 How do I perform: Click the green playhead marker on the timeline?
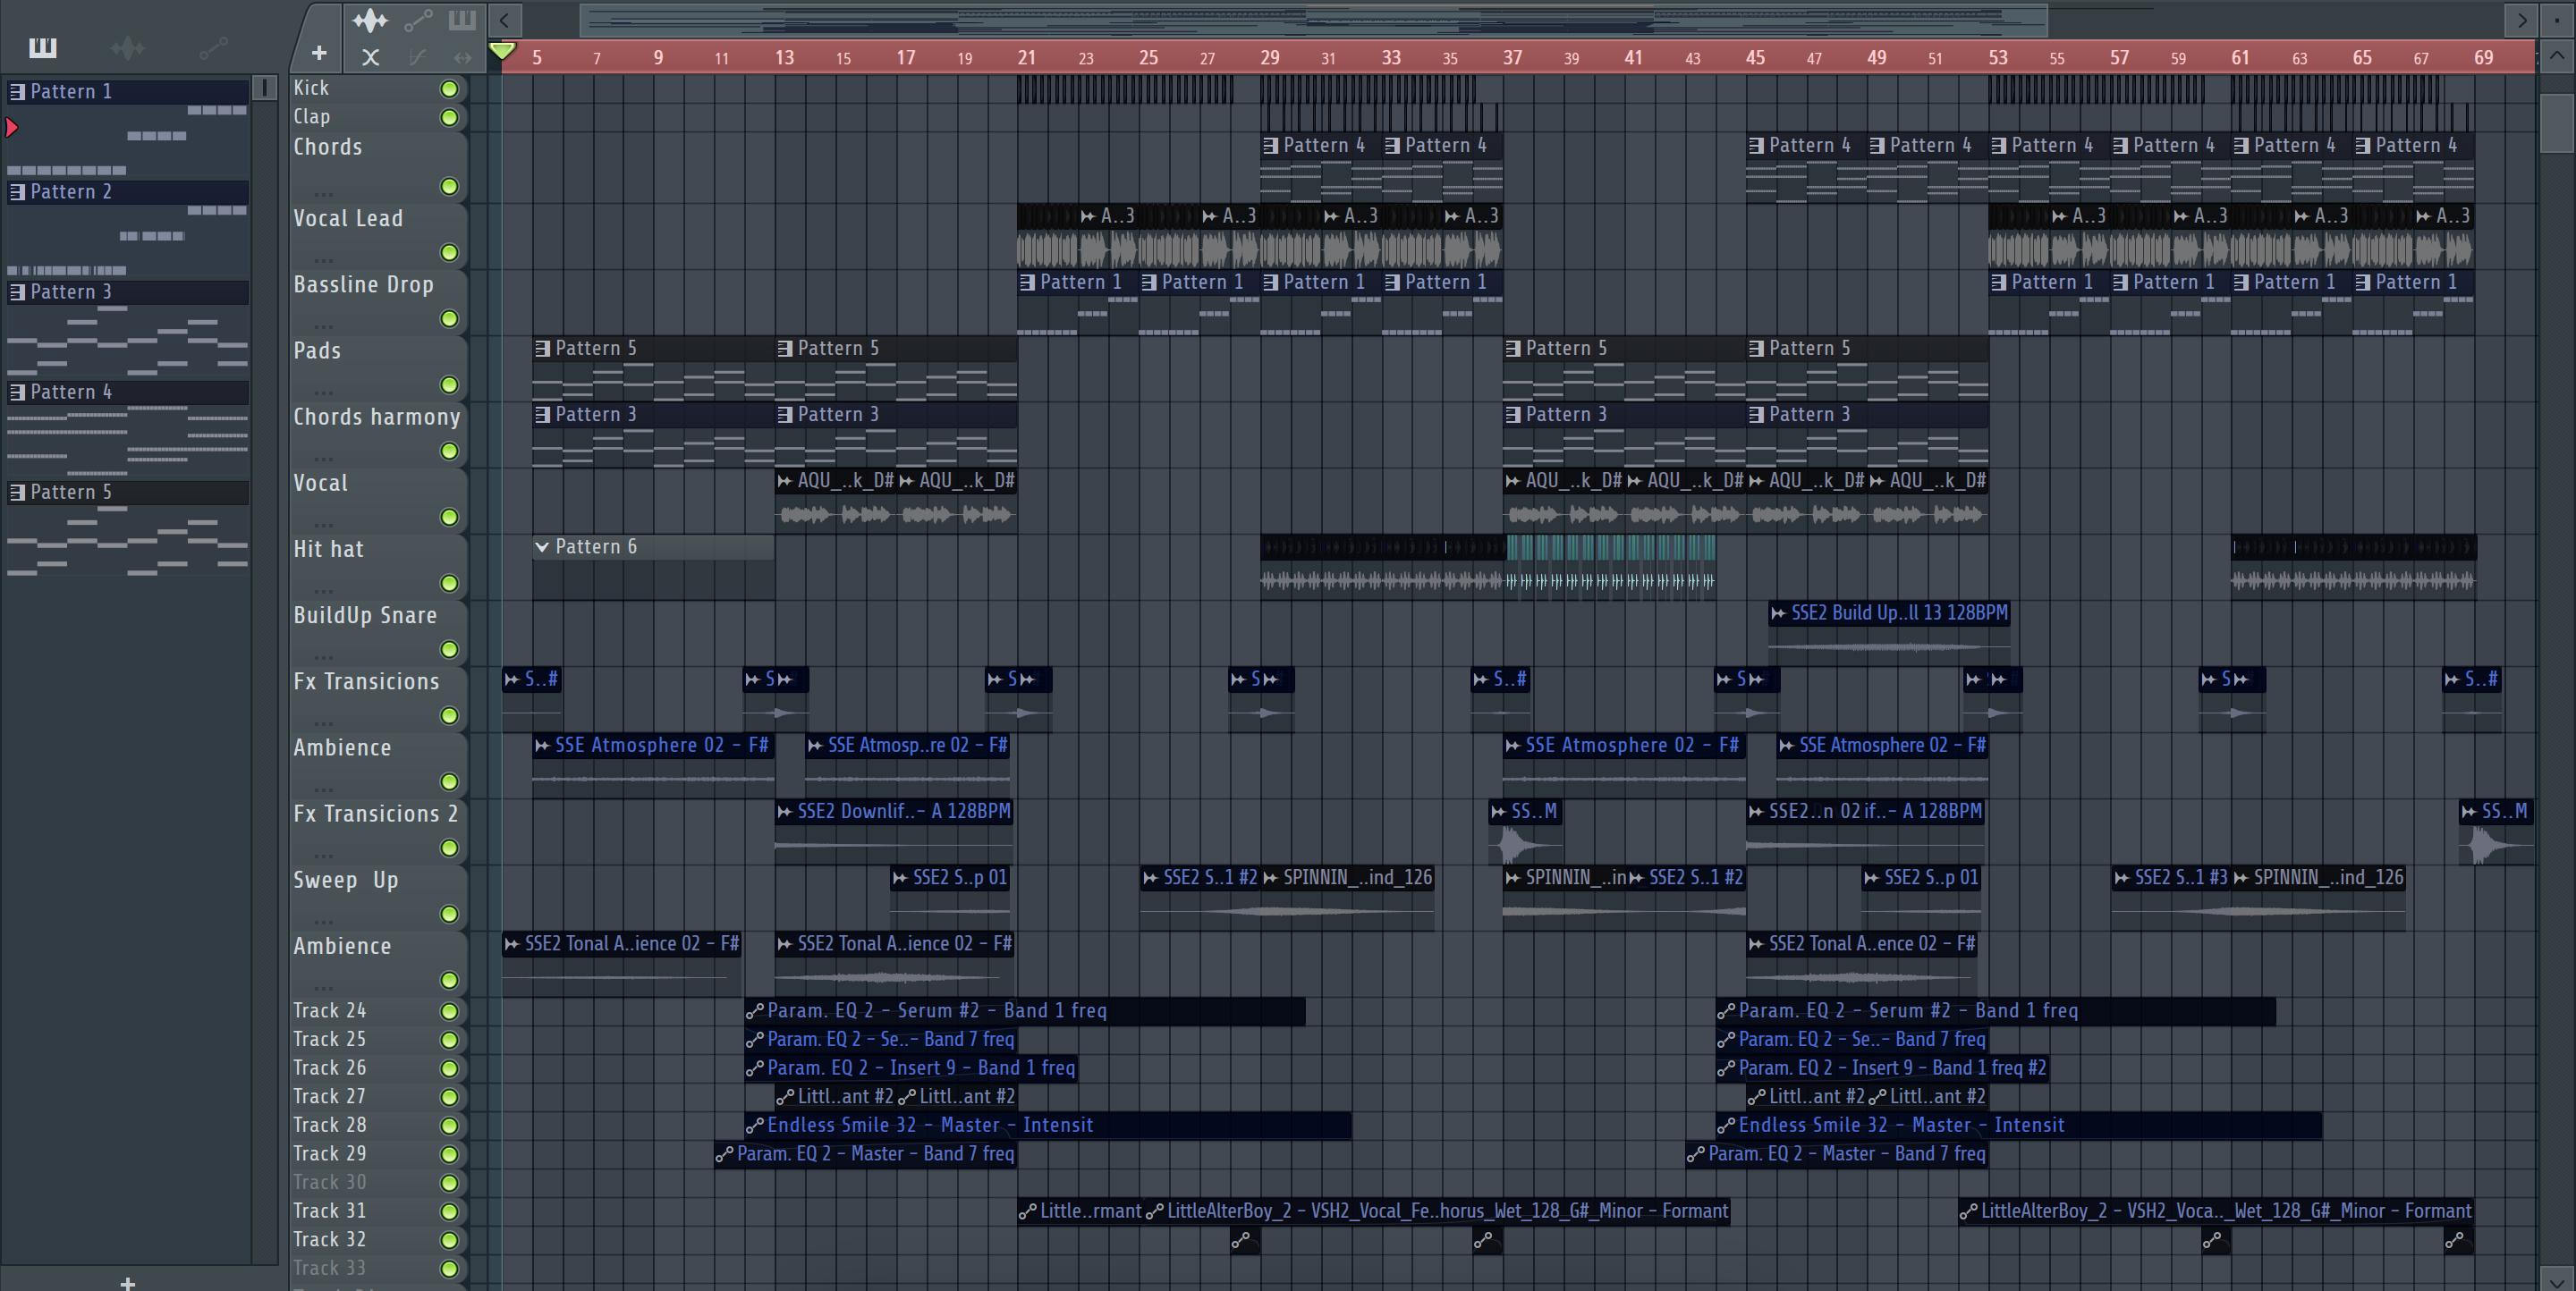tap(503, 50)
